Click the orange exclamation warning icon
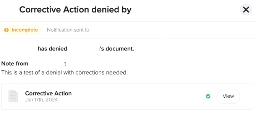 6,30
